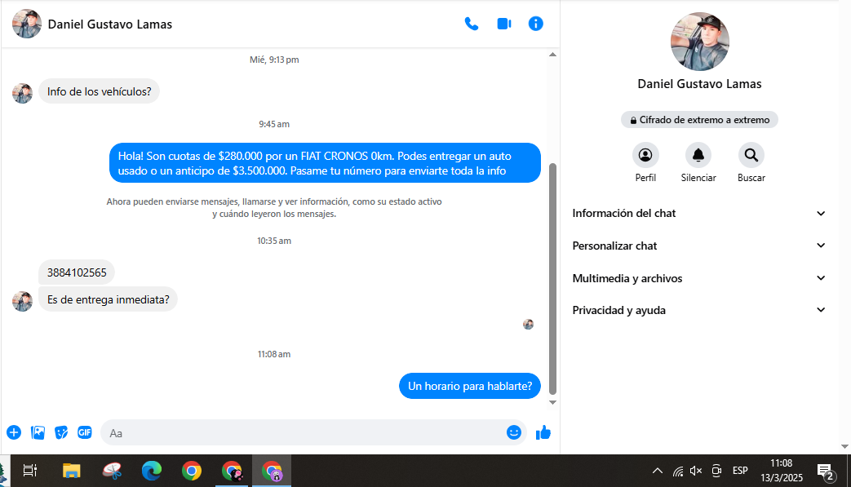This screenshot has width=851, height=487.
Task: Open the Snipping Tool taskbar icon
Action: pos(112,471)
